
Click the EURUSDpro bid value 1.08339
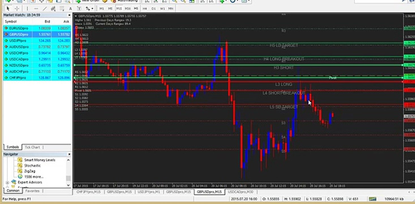[x=45, y=28]
